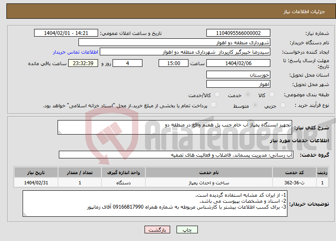Select the متوسط purchase type radio
Screen dimensions: 336x241
click(255, 105)
